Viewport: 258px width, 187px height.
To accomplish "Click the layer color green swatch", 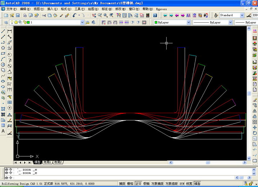I will tap(28, 22).
